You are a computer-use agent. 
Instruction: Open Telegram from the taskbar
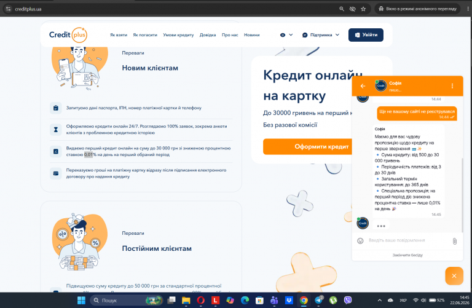coord(318,301)
